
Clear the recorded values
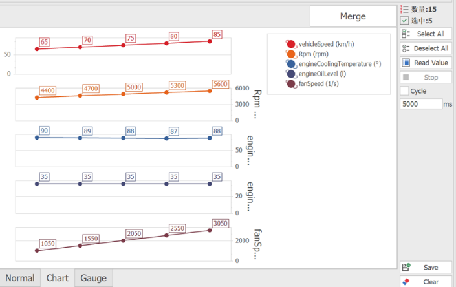pos(426,282)
